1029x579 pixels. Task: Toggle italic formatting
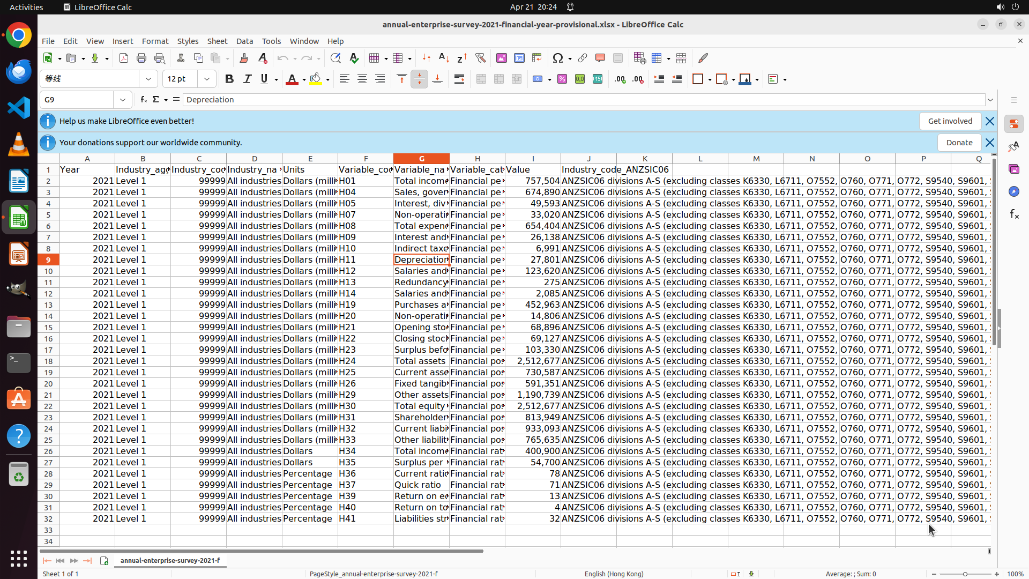point(247,79)
